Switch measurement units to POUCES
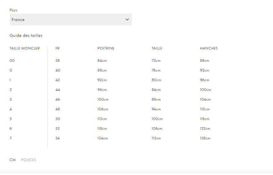Image resolution: width=273 pixels, height=175 pixels. click(28, 160)
